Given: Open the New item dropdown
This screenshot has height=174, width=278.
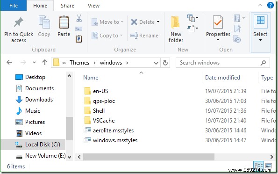Looking at the screenshot, I should (192, 18).
